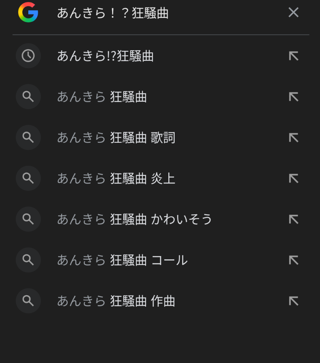Select recent search あんきら!?狂騒曲

[105, 56]
